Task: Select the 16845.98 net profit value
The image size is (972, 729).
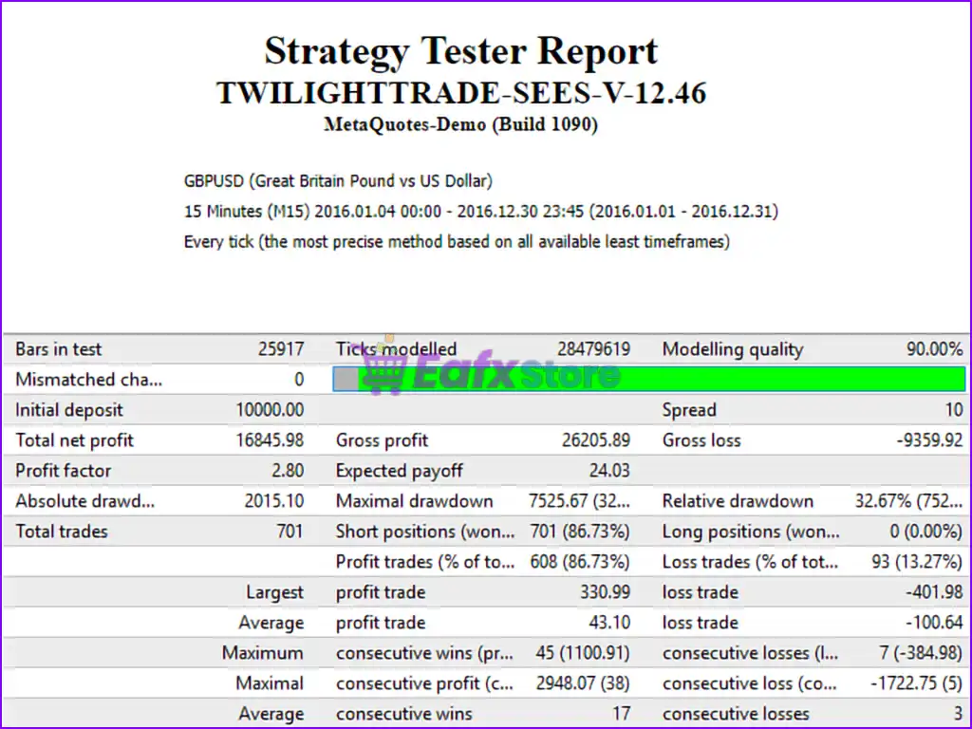Action: coord(270,440)
